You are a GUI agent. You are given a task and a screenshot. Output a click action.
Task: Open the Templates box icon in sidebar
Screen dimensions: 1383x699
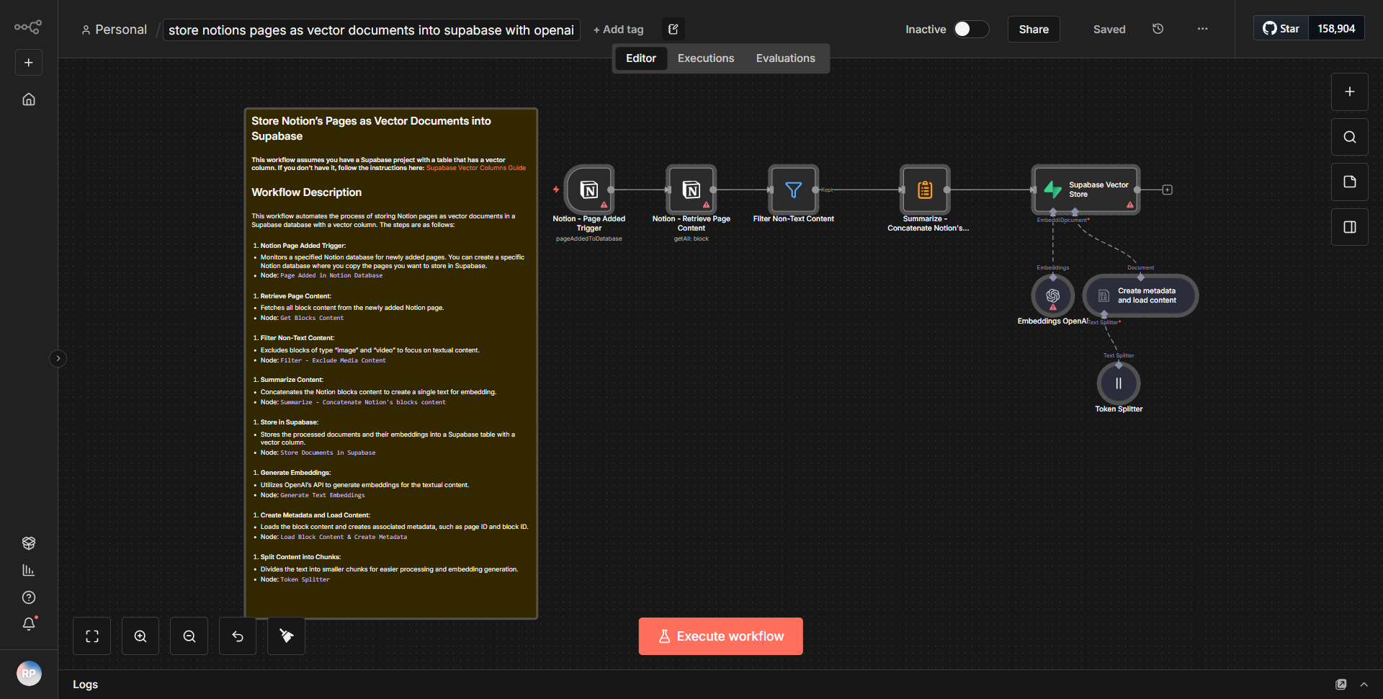29,543
